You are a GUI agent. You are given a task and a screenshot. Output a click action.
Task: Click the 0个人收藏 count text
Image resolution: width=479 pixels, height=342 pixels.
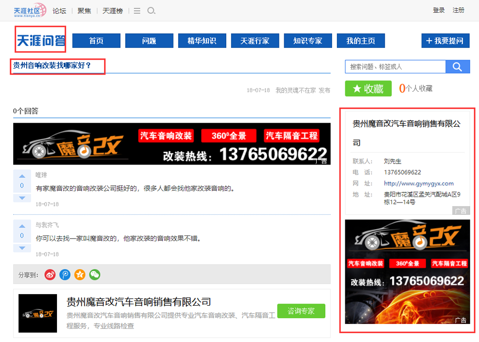tap(416, 88)
